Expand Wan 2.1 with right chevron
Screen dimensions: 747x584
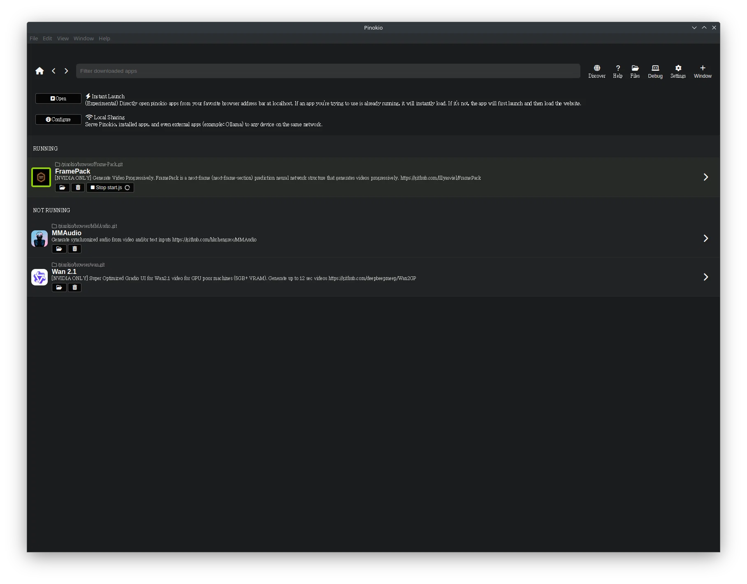(x=705, y=277)
